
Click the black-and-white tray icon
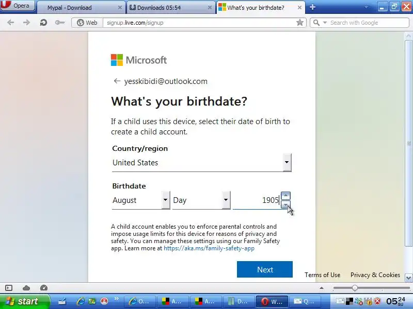coord(350,301)
